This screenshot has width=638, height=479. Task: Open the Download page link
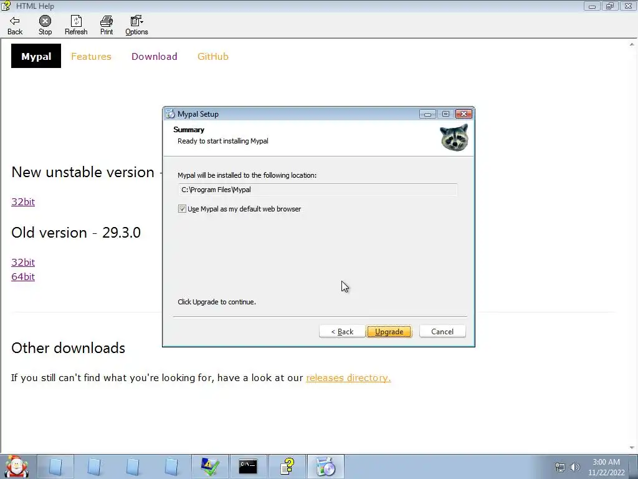click(155, 57)
